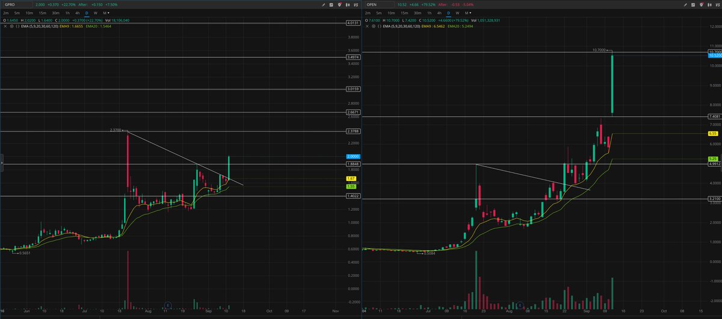
Task: Click the GPRO ticker symbol input
Action: click(17, 5)
